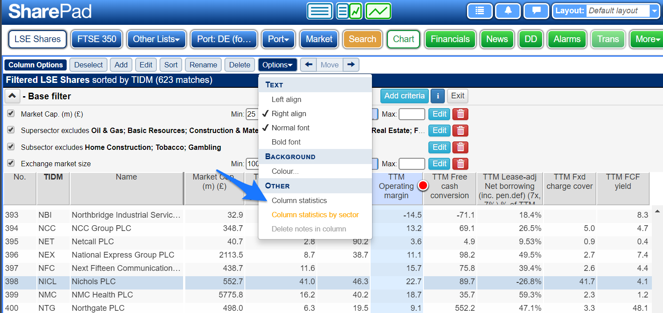Switch to list-only view icon

[x=320, y=11]
